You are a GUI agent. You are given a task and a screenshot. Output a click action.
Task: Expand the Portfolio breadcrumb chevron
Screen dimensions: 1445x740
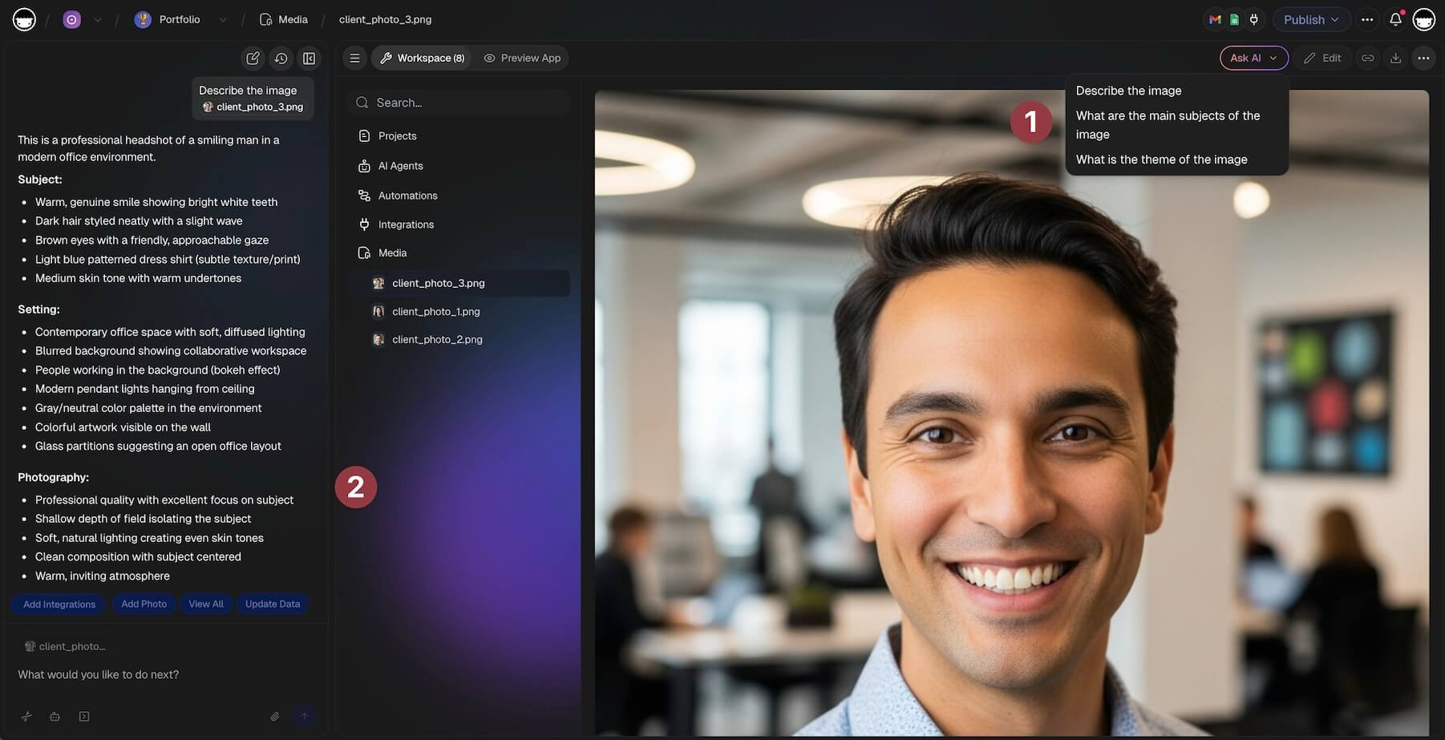[x=223, y=20]
